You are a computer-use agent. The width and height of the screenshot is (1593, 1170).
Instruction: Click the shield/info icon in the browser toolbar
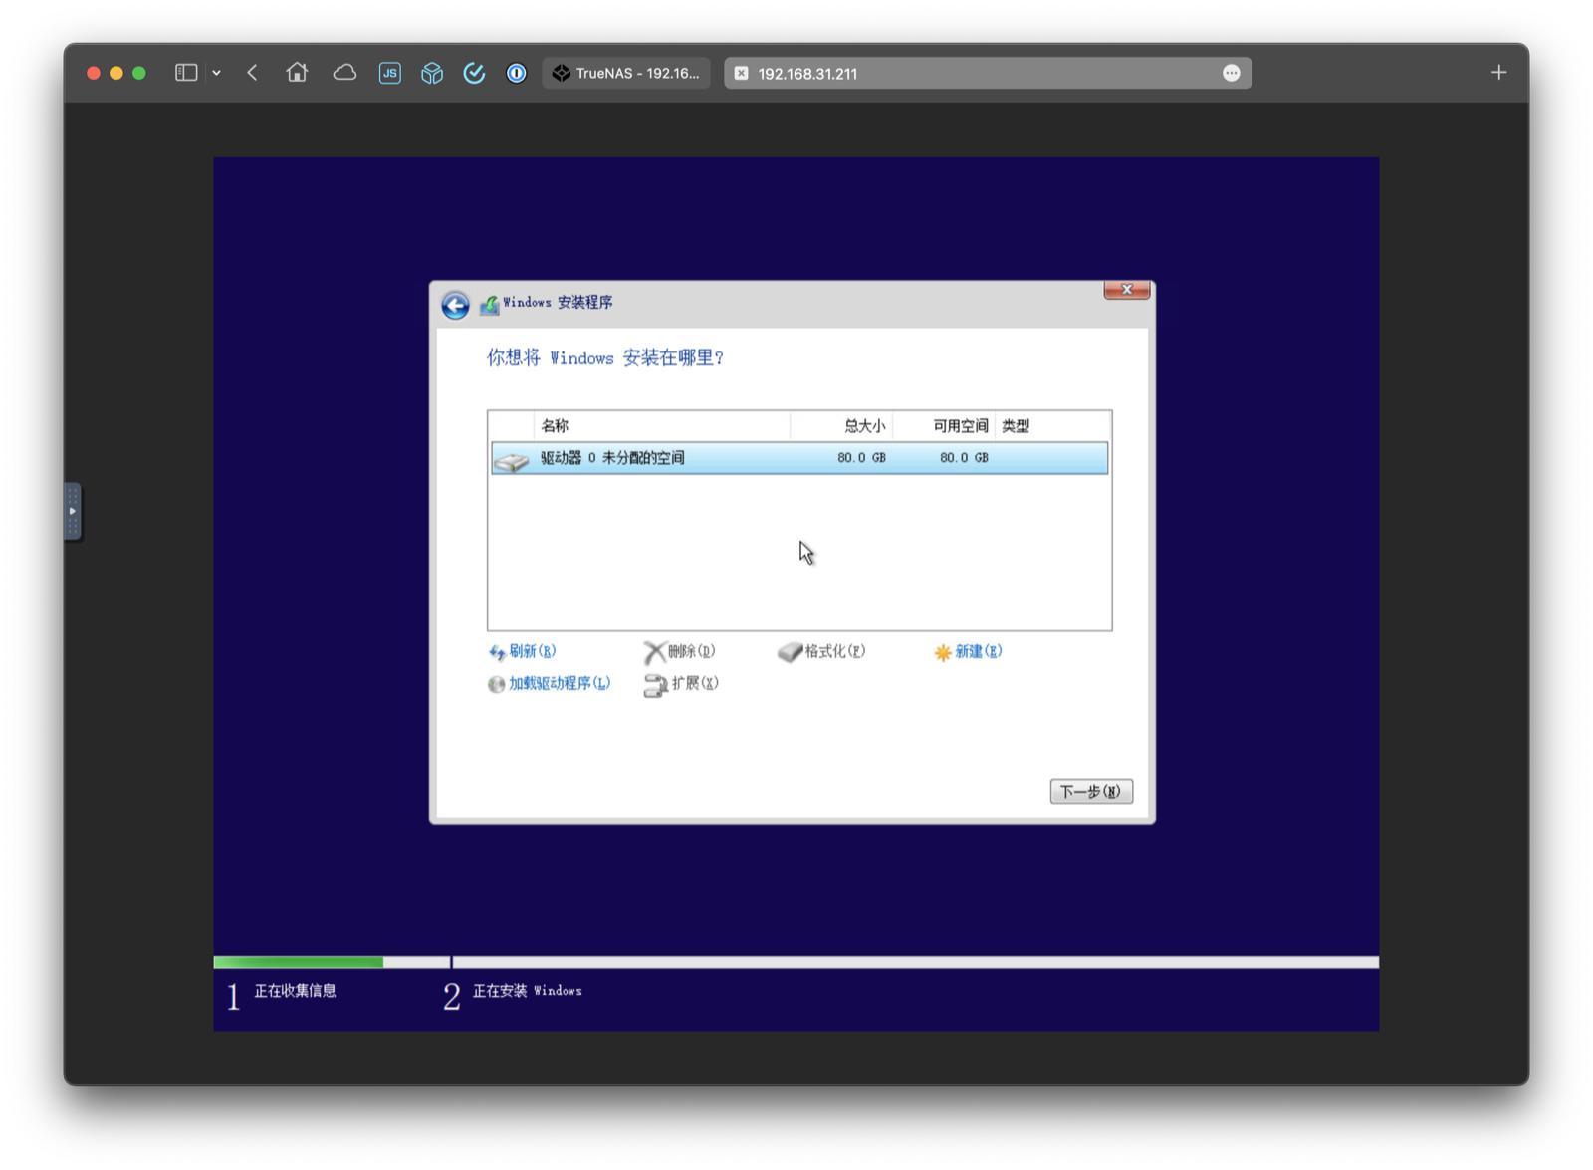(516, 73)
